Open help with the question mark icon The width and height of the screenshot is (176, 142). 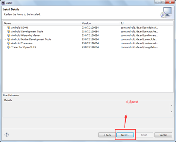[x=7, y=134]
